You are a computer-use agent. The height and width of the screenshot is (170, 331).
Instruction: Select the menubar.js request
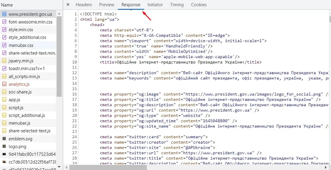(28, 123)
